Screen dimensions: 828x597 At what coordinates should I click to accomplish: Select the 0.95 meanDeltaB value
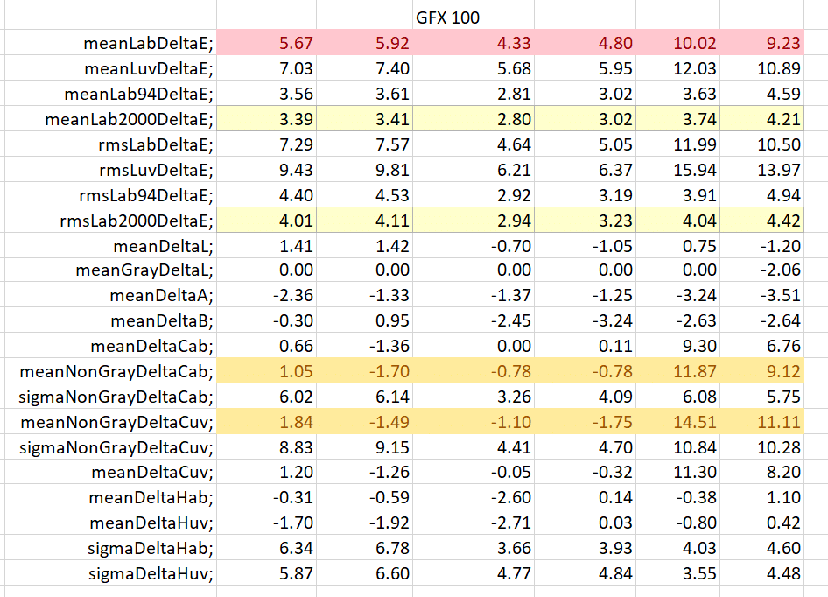point(392,320)
